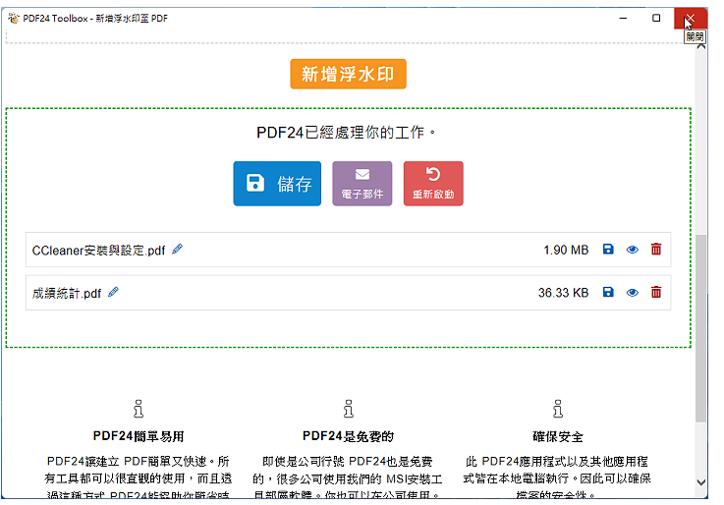724x505 pixels.
Task: Click the vertical scrollbar thumb
Action: point(701,328)
